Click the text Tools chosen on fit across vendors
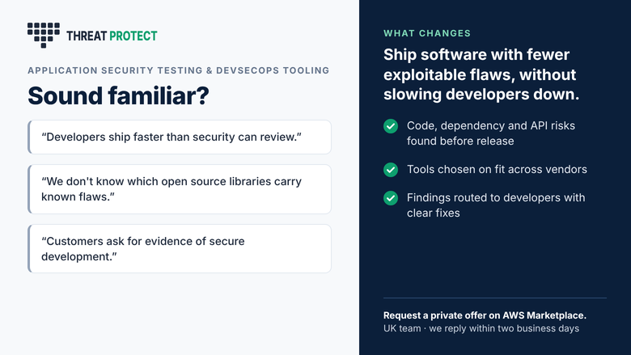 coord(497,169)
